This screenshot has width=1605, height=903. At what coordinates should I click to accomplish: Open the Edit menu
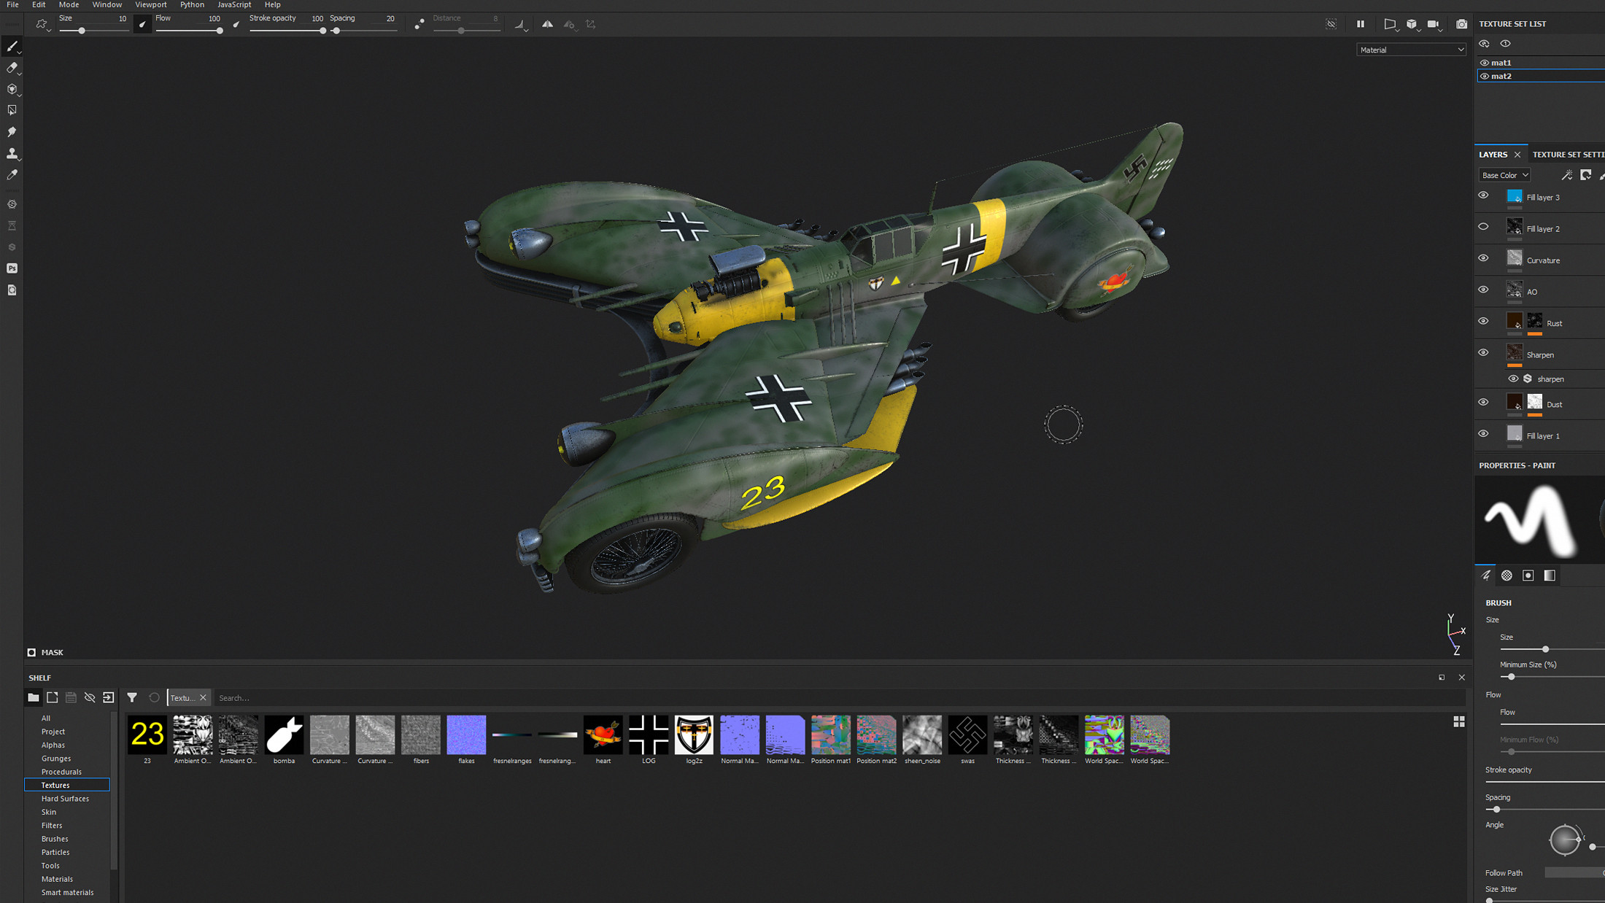pos(39,4)
